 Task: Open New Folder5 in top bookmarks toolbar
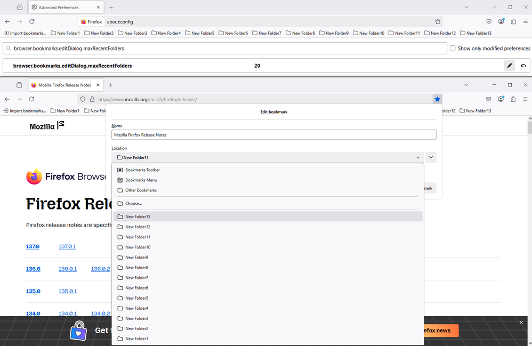click(200, 33)
